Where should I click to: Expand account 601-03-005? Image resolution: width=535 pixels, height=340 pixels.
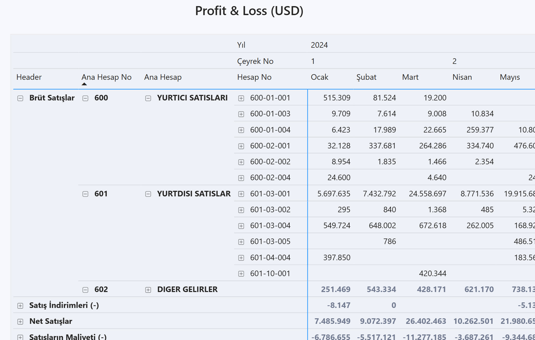(x=241, y=242)
